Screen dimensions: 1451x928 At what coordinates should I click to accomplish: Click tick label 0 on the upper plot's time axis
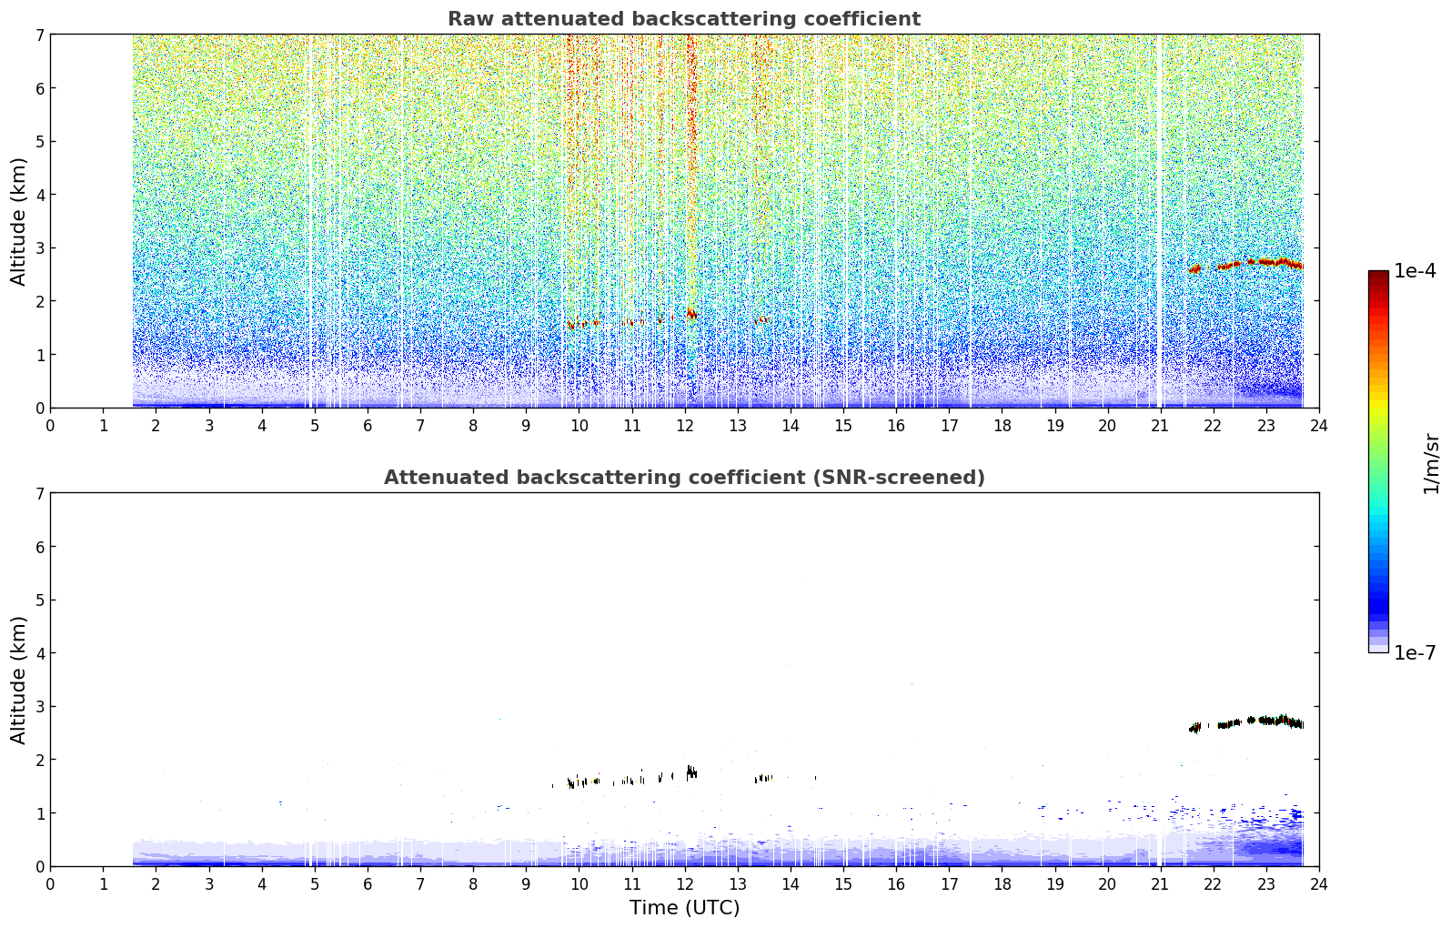50,425
